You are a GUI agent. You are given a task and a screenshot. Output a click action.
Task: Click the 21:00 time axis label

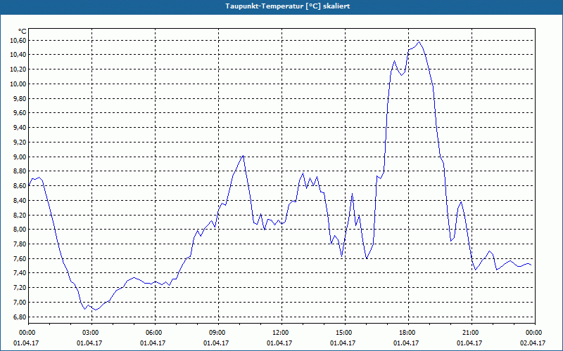coord(469,333)
